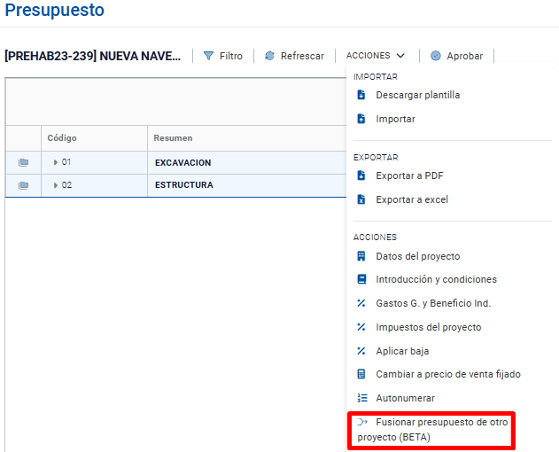The width and height of the screenshot is (559, 452).
Task: Click the Exportar a excel icon
Action: (x=361, y=199)
